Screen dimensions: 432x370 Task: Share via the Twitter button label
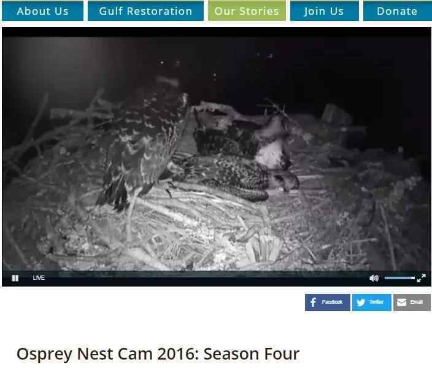tap(376, 302)
